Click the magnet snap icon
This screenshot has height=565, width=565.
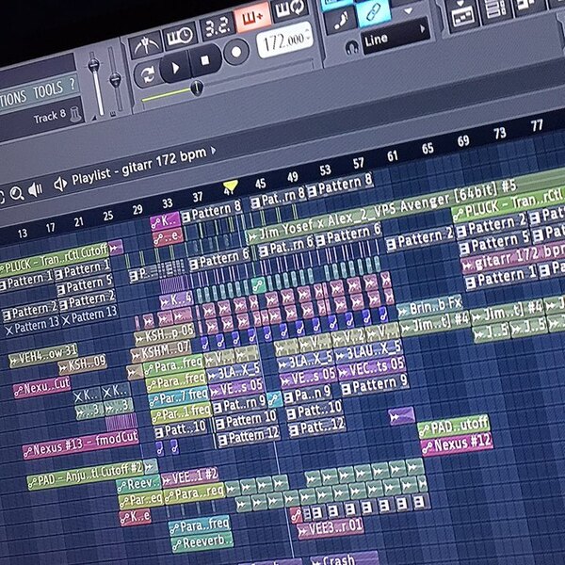click(351, 47)
